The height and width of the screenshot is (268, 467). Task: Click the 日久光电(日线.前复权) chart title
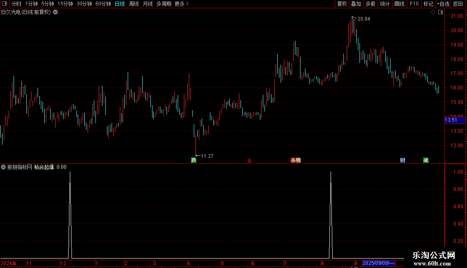26,12
